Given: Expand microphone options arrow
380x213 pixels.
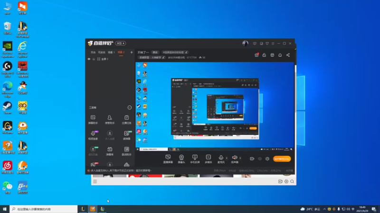Looking at the screenshot, I should (x=227, y=158).
